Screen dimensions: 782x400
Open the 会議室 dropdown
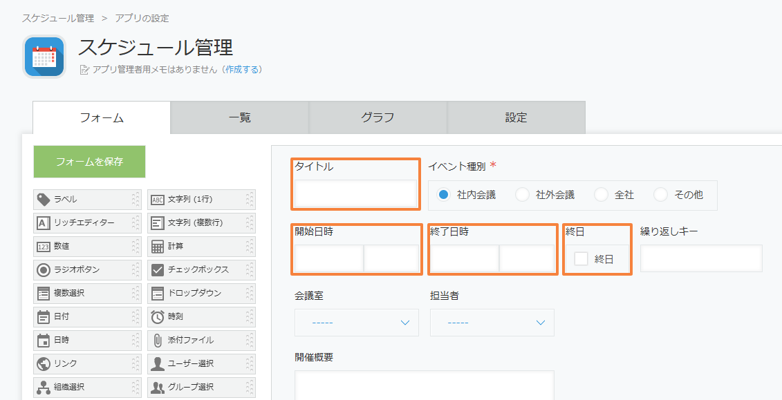tap(357, 323)
